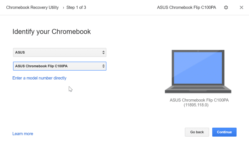Click the 'Step 1 of 3' indicator
Image resolution: width=249 pixels, height=149 pixels.
76,7
